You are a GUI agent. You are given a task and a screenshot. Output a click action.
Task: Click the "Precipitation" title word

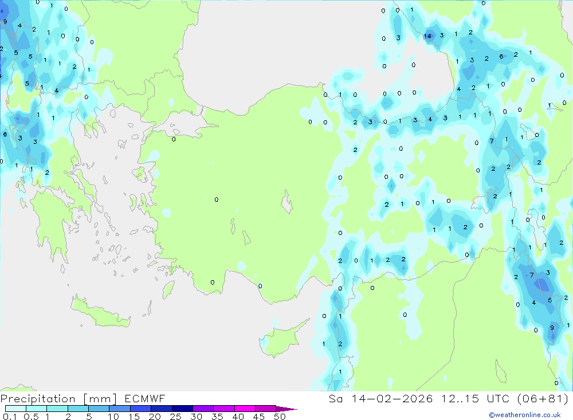[x=38, y=399]
